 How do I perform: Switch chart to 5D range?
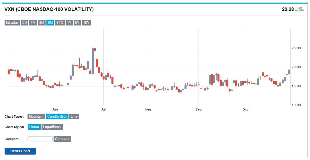[25, 23]
